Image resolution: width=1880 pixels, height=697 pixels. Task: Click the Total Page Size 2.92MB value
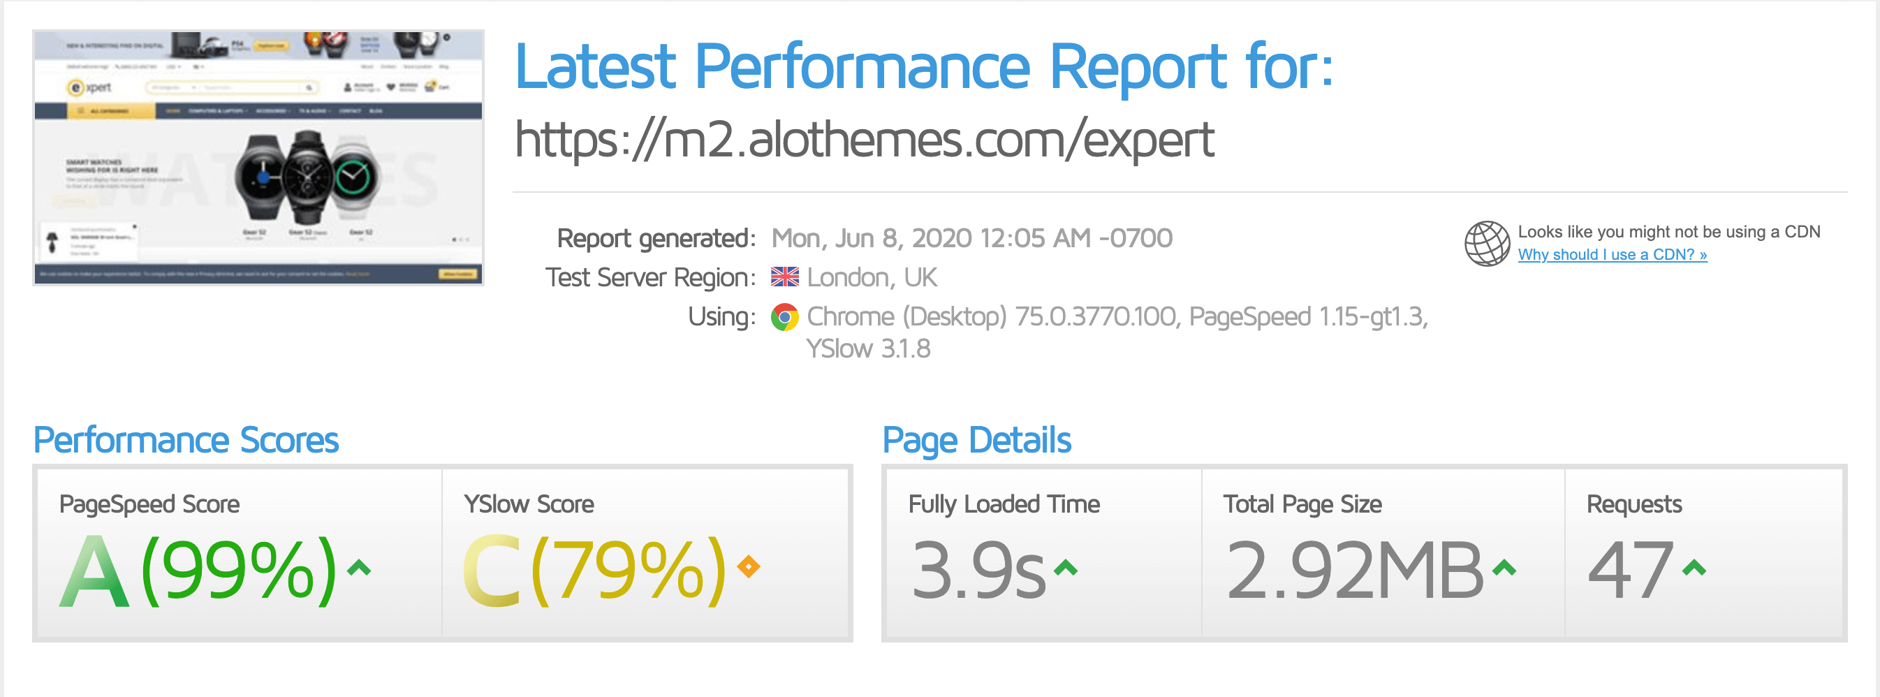click(1355, 570)
